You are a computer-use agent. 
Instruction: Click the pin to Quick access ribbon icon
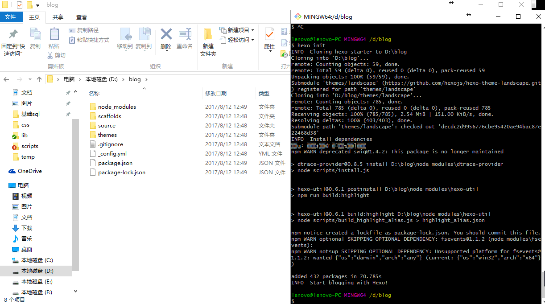point(13,34)
